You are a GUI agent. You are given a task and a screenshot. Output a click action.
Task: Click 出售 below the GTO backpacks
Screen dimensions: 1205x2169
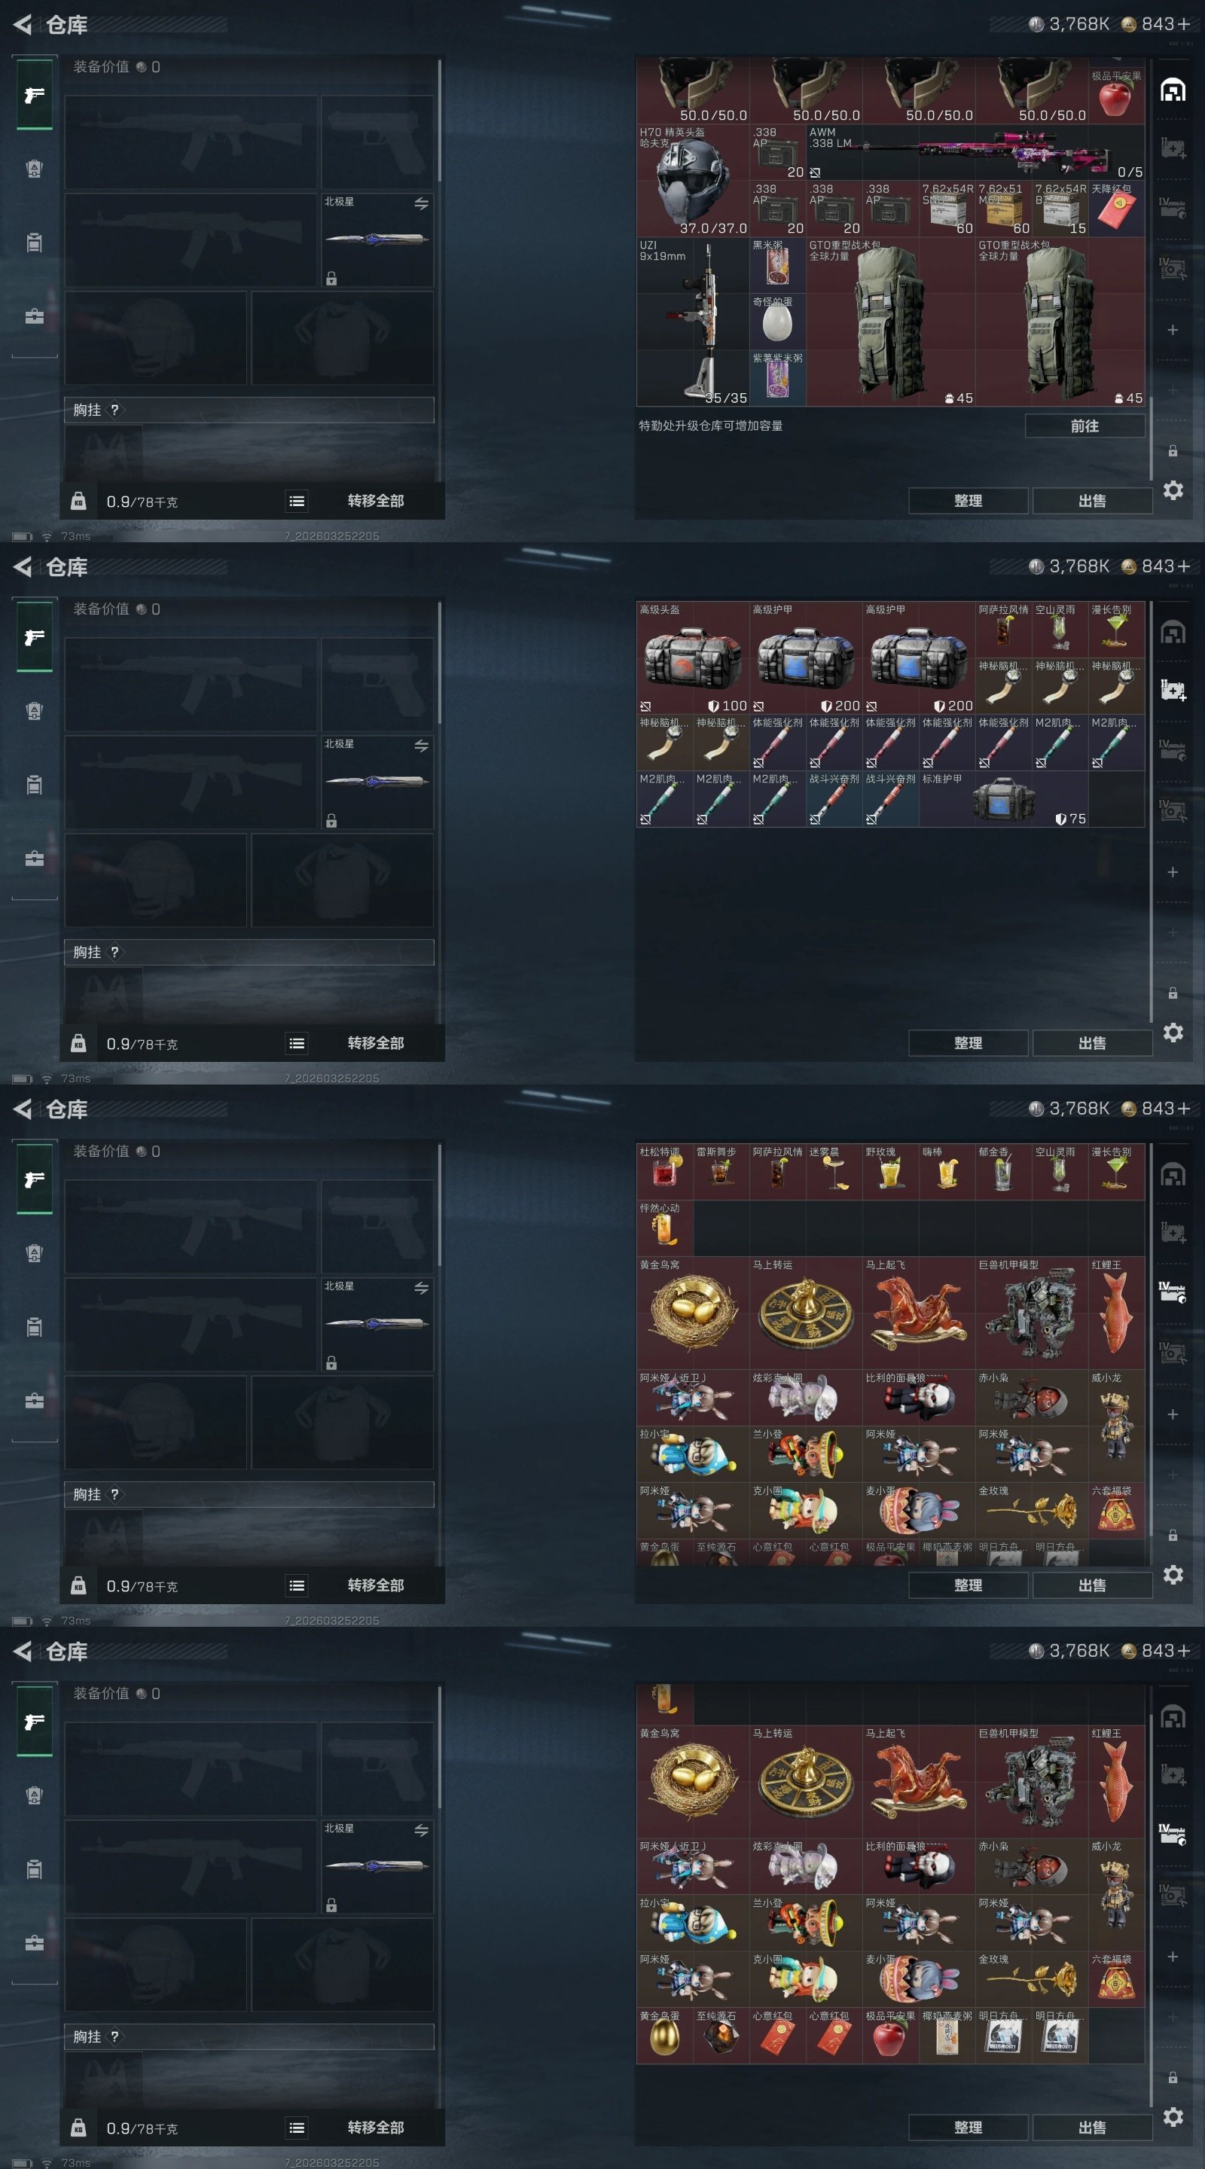(1092, 501)
